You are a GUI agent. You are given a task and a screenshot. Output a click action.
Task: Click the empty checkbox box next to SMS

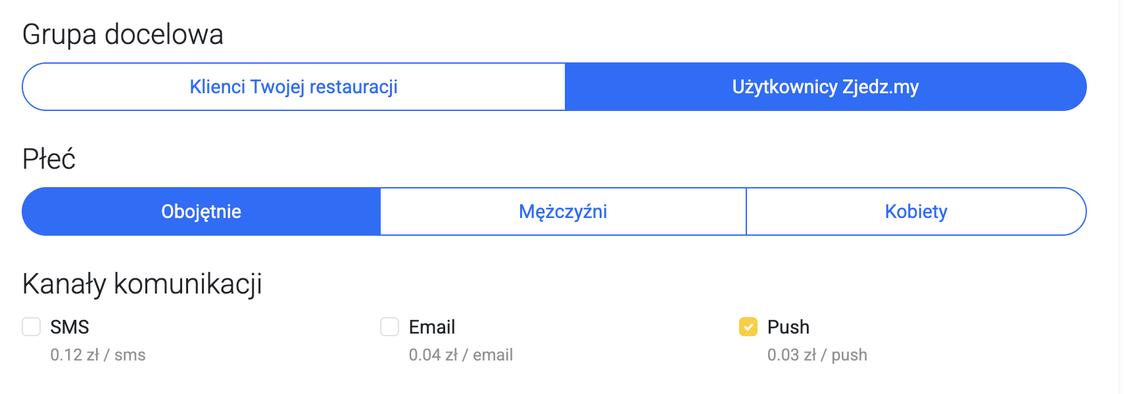pos(32,326)
